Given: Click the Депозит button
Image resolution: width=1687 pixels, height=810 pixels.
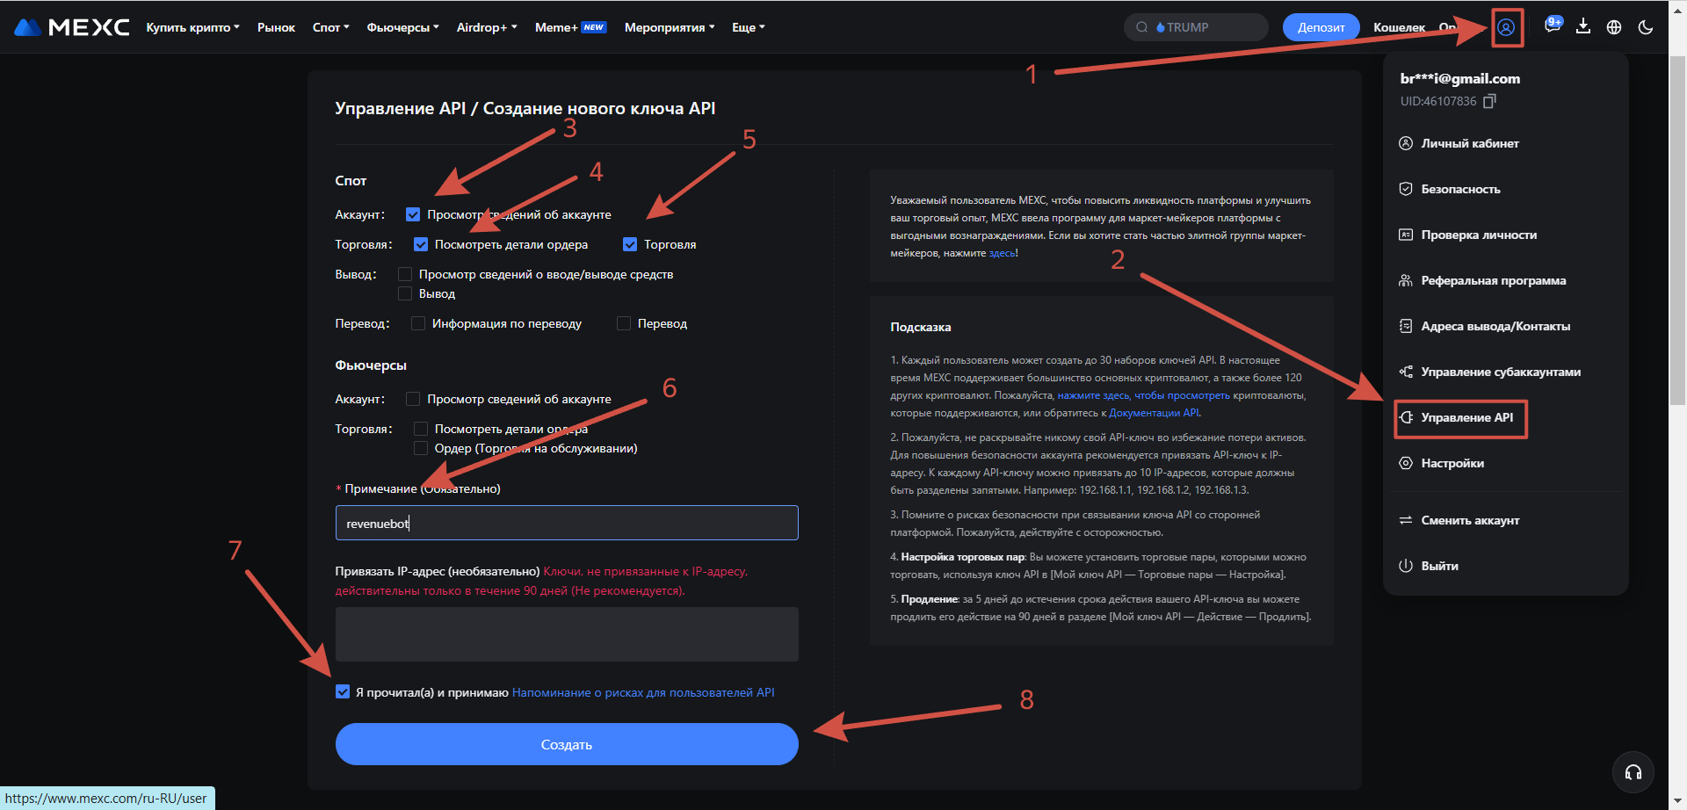Looking at the screenshot, I should pos(1321,27).
